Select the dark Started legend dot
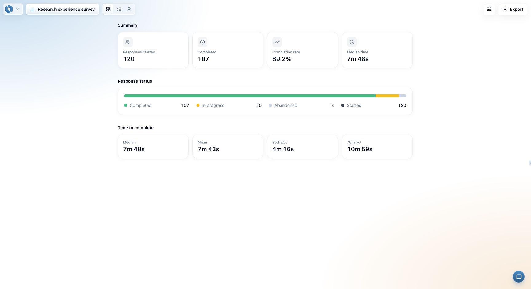The width and height of the screenshot is (531, 289). click(x=343, y=105)
